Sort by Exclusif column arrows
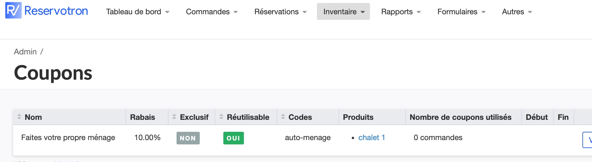Image resolution: width=592 pixels, height=162 pixels. tap(174, 117)
